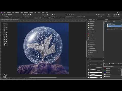Toggle visibility of the blue channel
Viewport: 122px width, 91px height.
coord(119,72)
